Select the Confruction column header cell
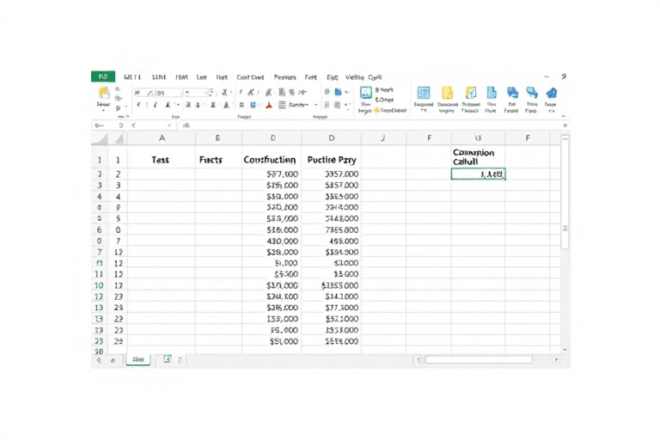This screenshot has height=440, width=660. 270,160
